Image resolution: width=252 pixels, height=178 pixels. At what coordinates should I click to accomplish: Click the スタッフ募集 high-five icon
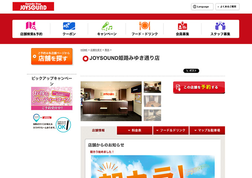point(220,26)
